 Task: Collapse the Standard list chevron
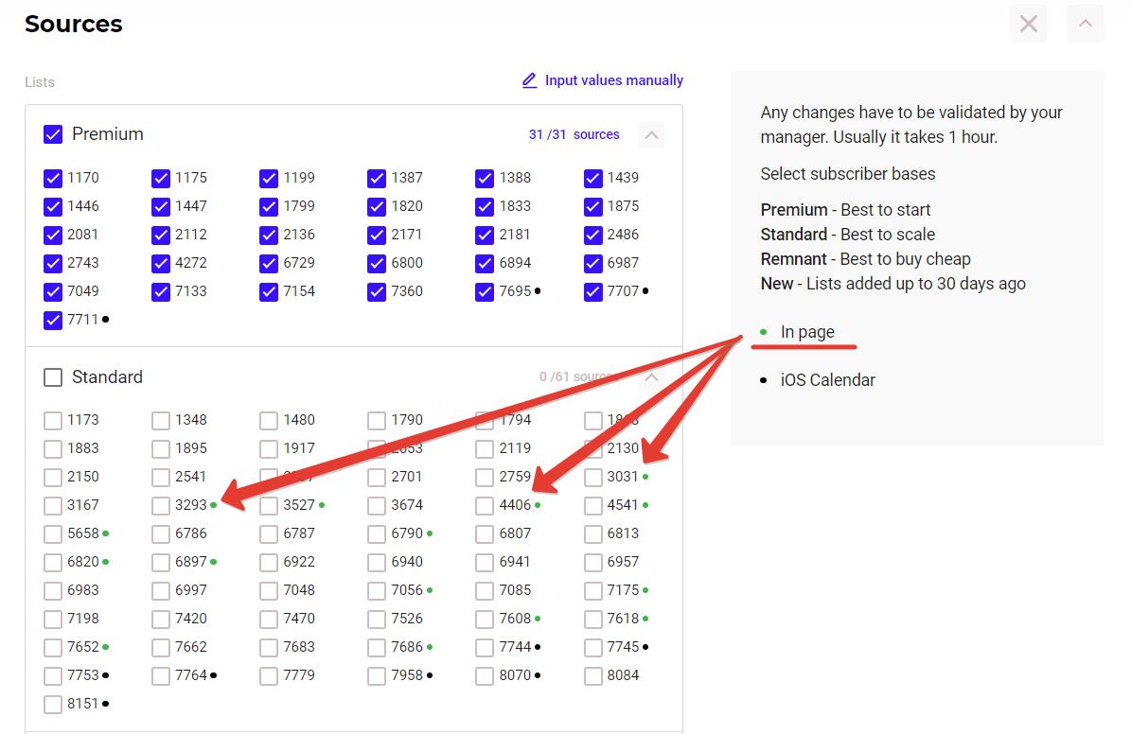tap(651, 377)
